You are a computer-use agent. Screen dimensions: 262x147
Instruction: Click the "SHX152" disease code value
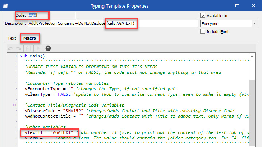(x=73, y=111)
